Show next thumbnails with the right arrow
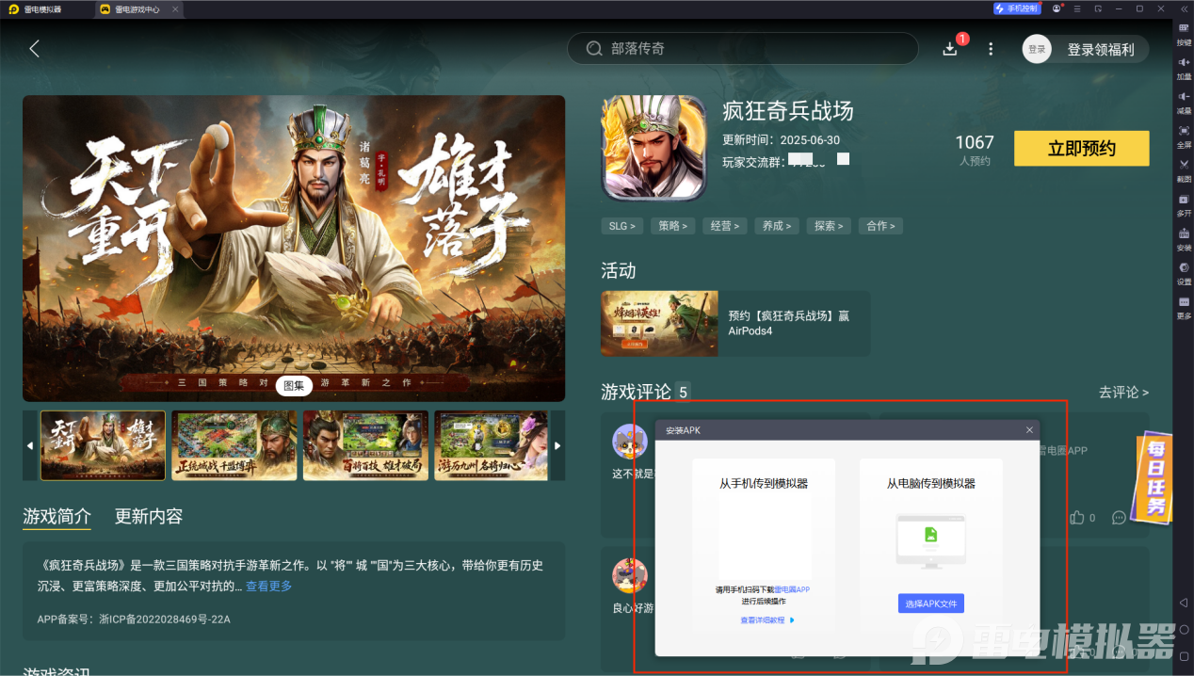Screen dimensions: 1194x676 click(x=557, y=445)
